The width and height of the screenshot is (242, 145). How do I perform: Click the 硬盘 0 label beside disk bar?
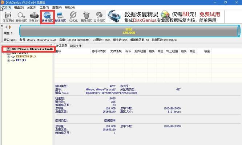tap(8, 33)
